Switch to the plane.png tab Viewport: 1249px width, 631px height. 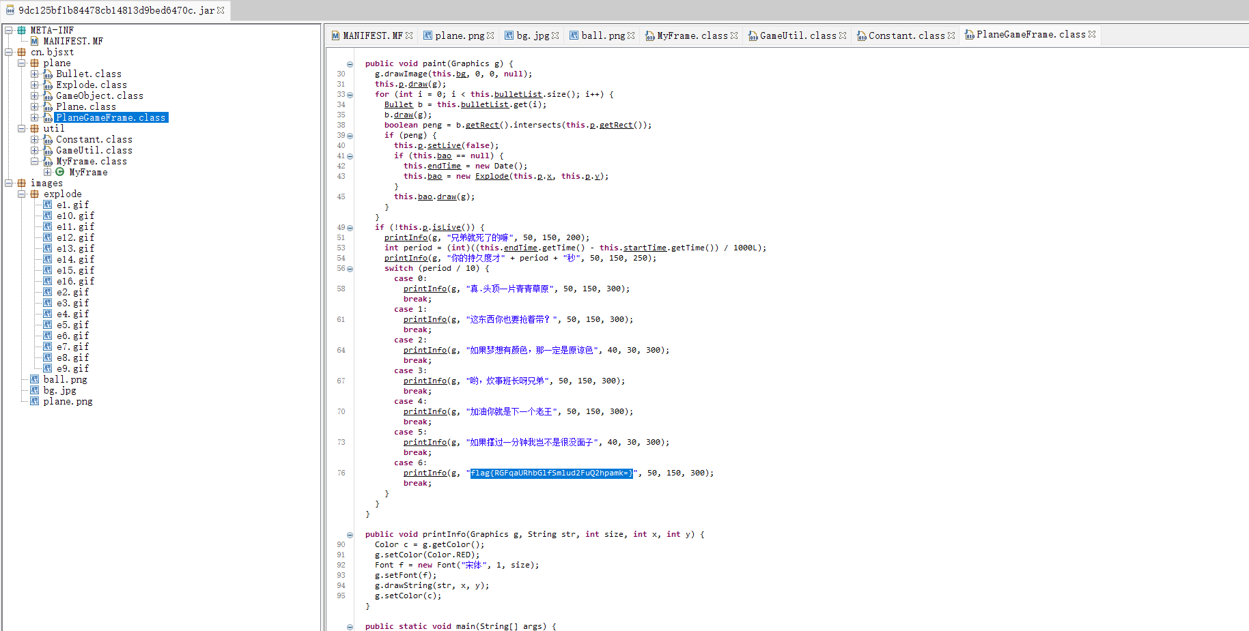459,35
